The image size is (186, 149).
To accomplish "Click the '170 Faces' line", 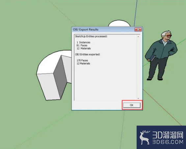I will [82, 60].
